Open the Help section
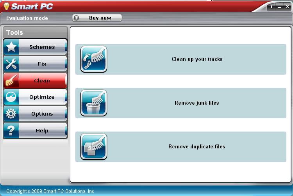The image size is (293, 196). tap(35, 130)
